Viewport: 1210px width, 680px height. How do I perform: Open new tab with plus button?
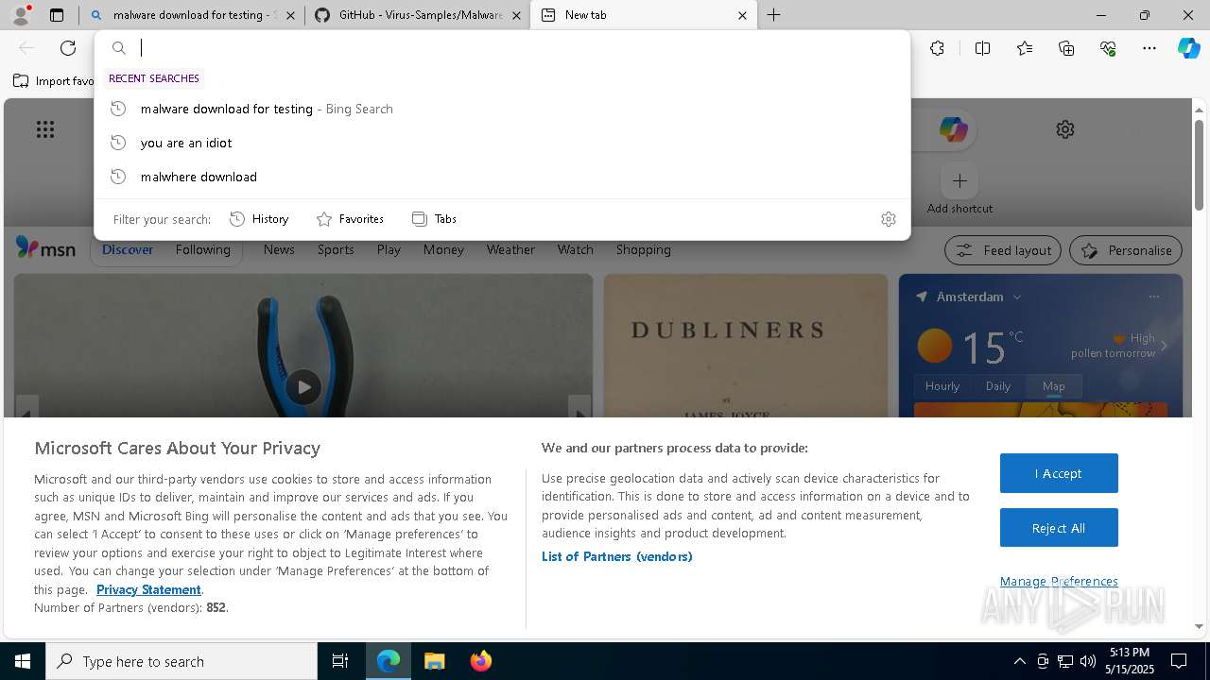coord(774,15)
